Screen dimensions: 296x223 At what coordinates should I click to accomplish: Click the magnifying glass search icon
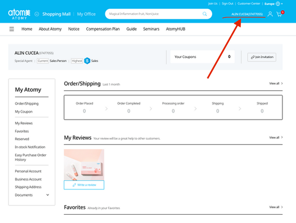tap(205, 14)
